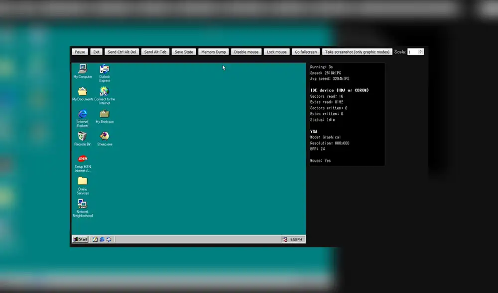Image resolution: width=498 pixels, height=293 pixels.
Task: Toggle Pause on the emulator
Action: [x=80, y=51]
